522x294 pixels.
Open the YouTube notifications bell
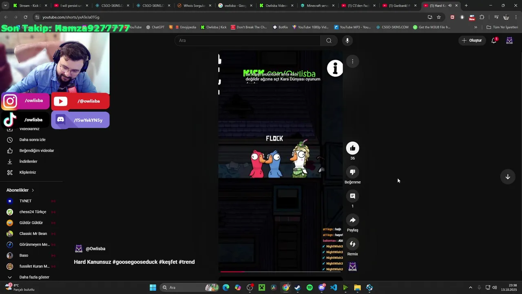[x=494, y=40]
